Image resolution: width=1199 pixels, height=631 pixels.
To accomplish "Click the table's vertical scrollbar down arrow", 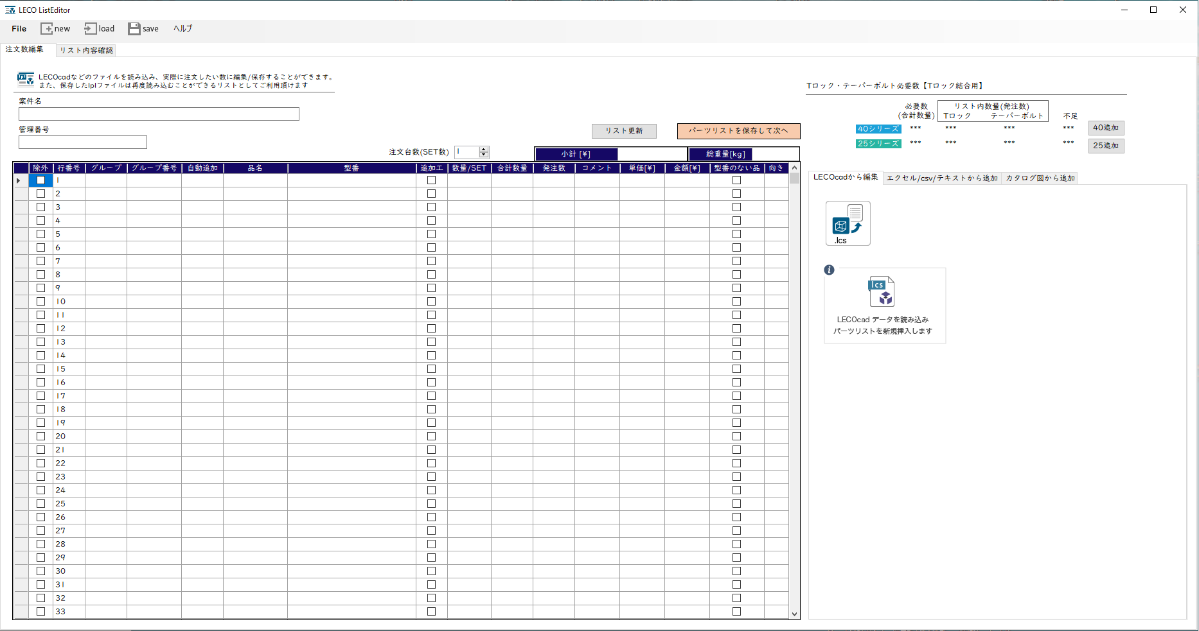I will coord(793,614).
